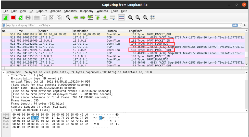The image size is (249, 137).
Task: Add a display filter button
Action: coord(245,25)
